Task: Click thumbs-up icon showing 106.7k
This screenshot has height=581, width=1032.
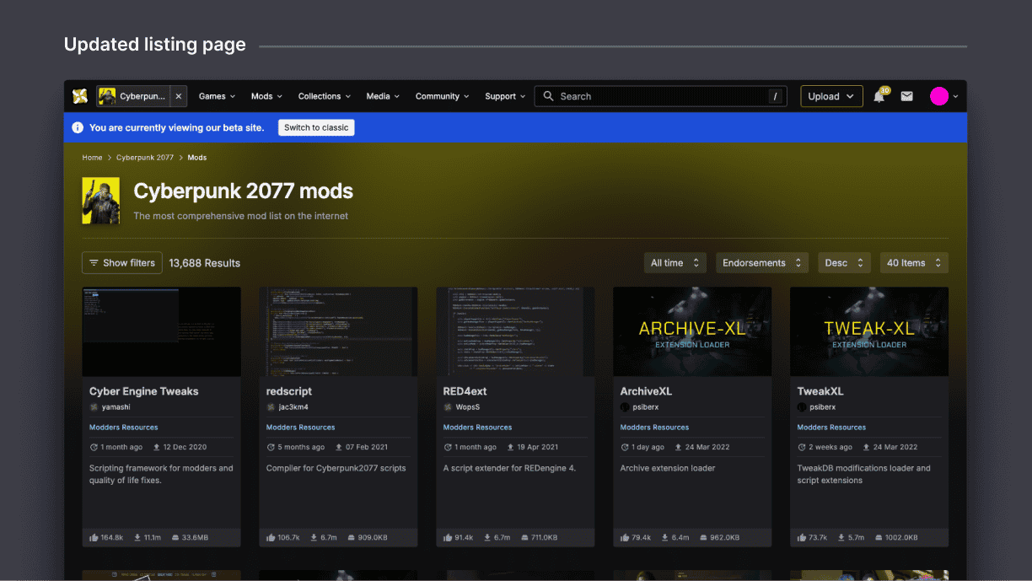Action: [271, 537]
